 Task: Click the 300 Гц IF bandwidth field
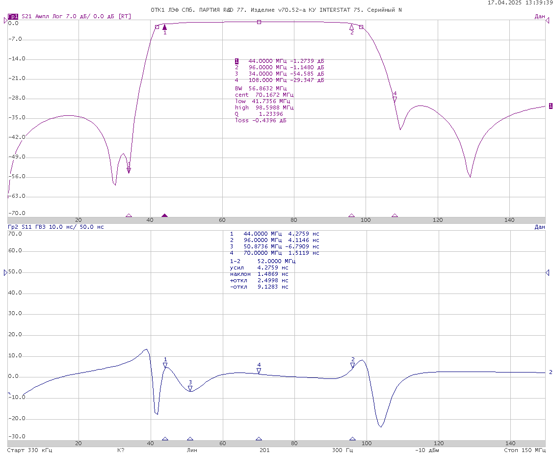pos(342,450)
